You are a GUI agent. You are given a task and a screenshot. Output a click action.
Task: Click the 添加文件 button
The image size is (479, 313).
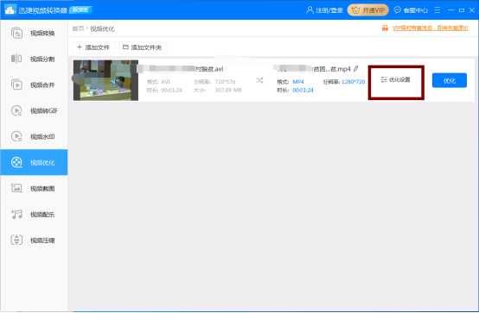(93, 47)
